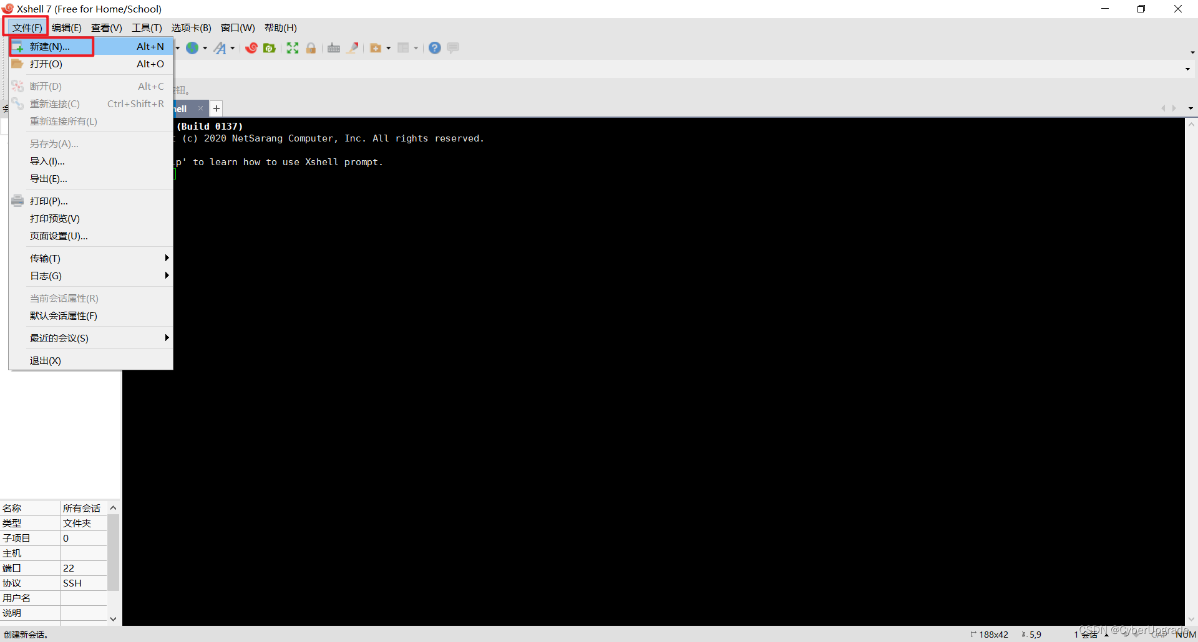
Task: Click the terminal vertical scrollbar up arrow
Action: [1191, 125]
